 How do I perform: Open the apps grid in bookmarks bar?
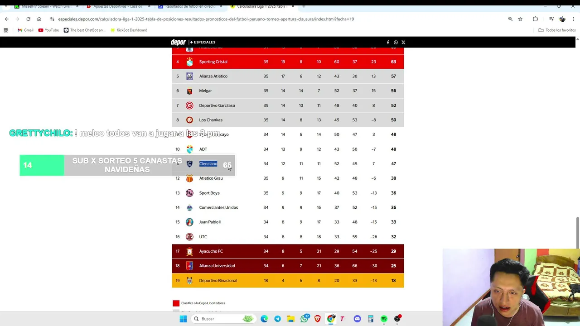pos(6,30)
